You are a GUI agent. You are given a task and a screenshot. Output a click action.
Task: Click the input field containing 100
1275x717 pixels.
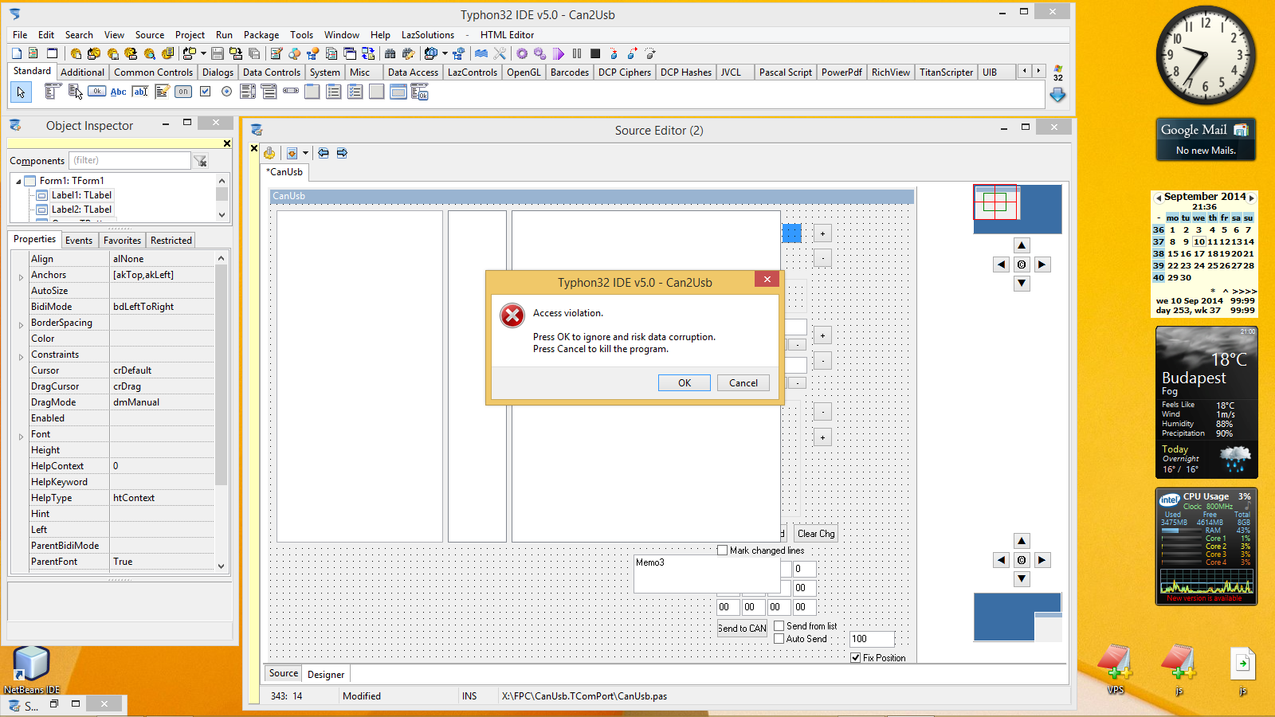click(872, 639)
